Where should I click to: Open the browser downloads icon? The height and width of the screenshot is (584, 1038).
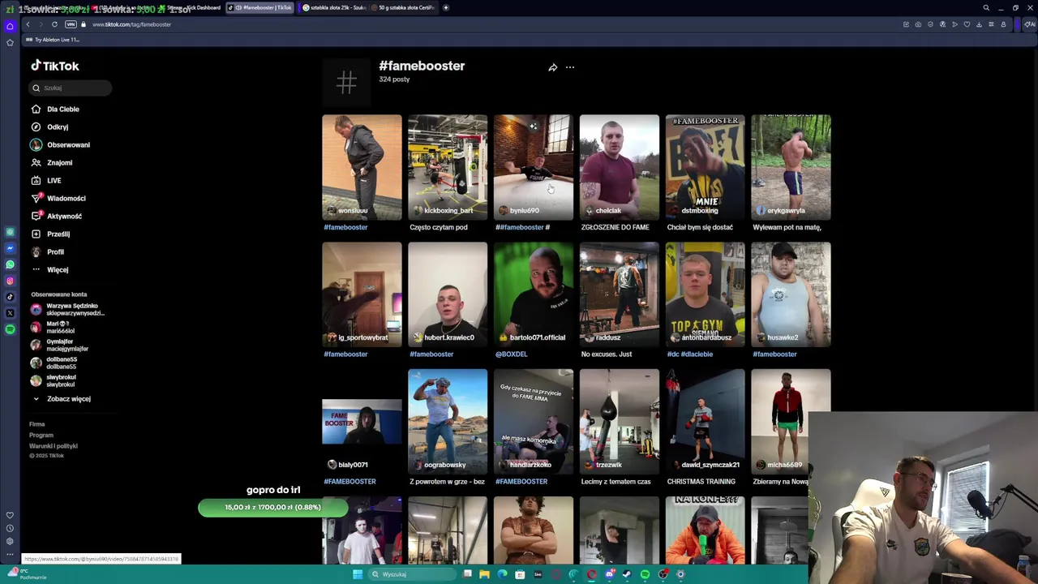(979, 24)
